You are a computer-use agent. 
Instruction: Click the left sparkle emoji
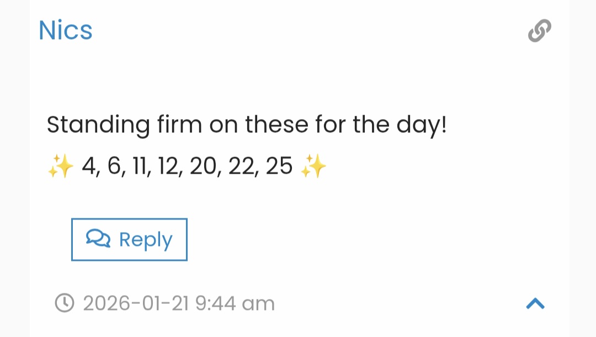pyautogui.click(x=61, y=165)
